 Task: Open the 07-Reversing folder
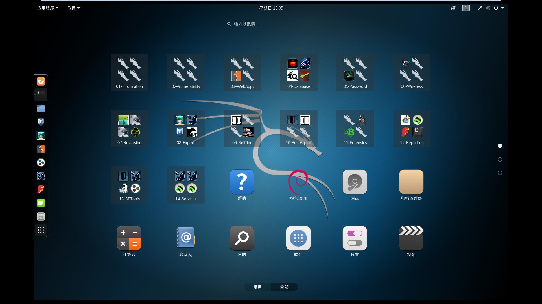coord(129,129)
